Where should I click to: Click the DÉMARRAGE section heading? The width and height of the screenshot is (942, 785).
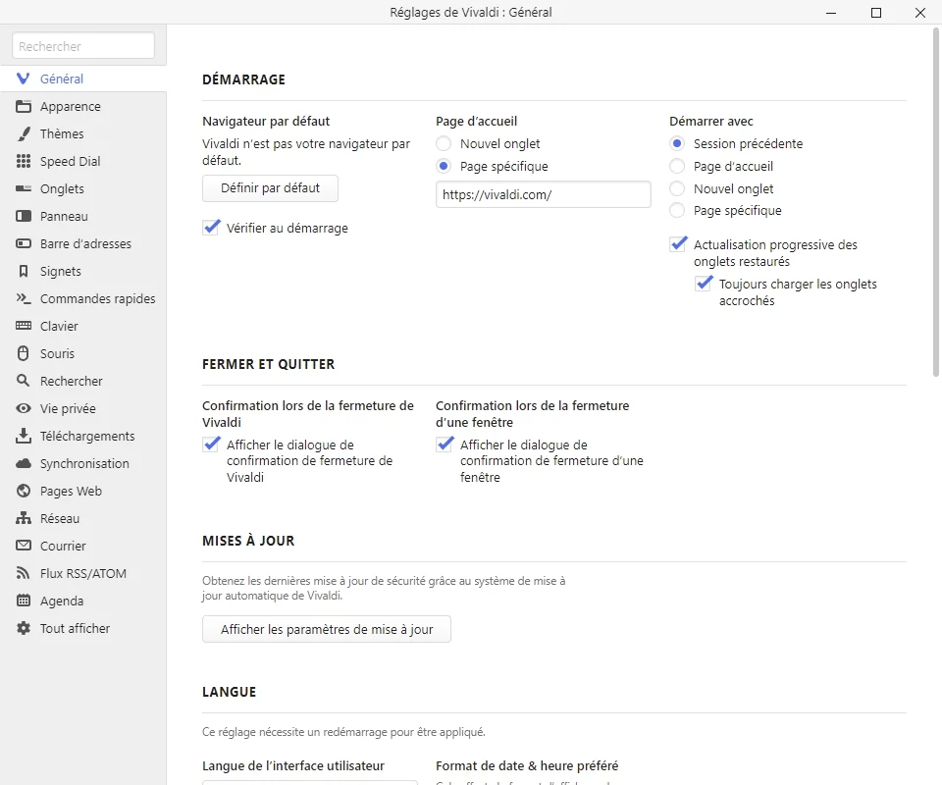tap(244, 79)
